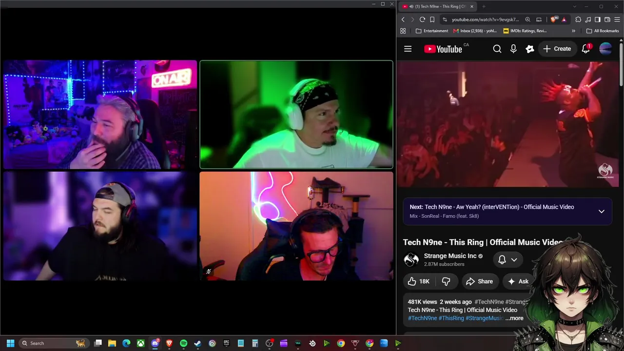Go back in the browser
This screenshot has width=624, height=351.
coord(403,19)
